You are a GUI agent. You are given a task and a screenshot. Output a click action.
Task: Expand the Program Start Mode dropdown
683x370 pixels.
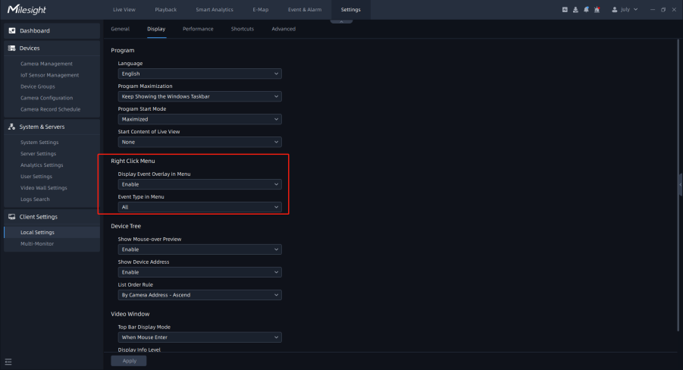pyautogui.click(x=200, y=120)
